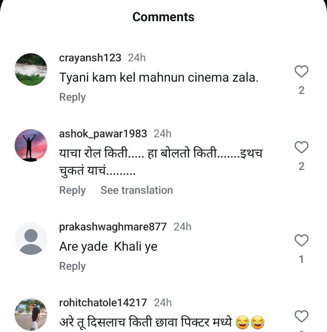This screenshot has height=332, width=327.
Task: Reply to ashok_pawar1983's comment
Action: click(72, 190)
